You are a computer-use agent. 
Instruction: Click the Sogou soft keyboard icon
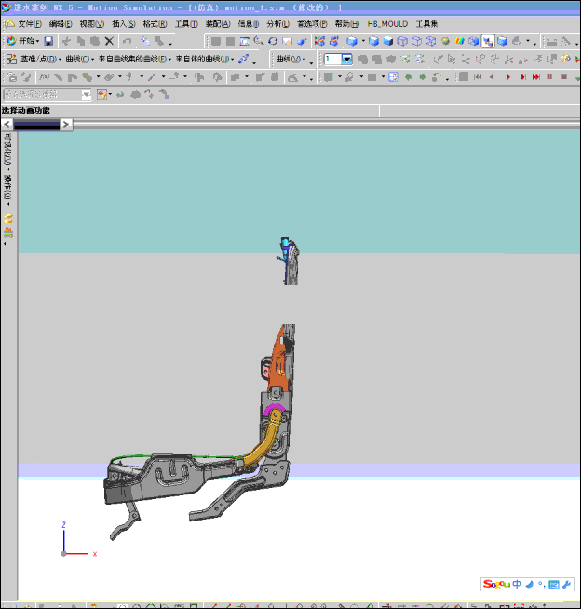click(554, 584)
